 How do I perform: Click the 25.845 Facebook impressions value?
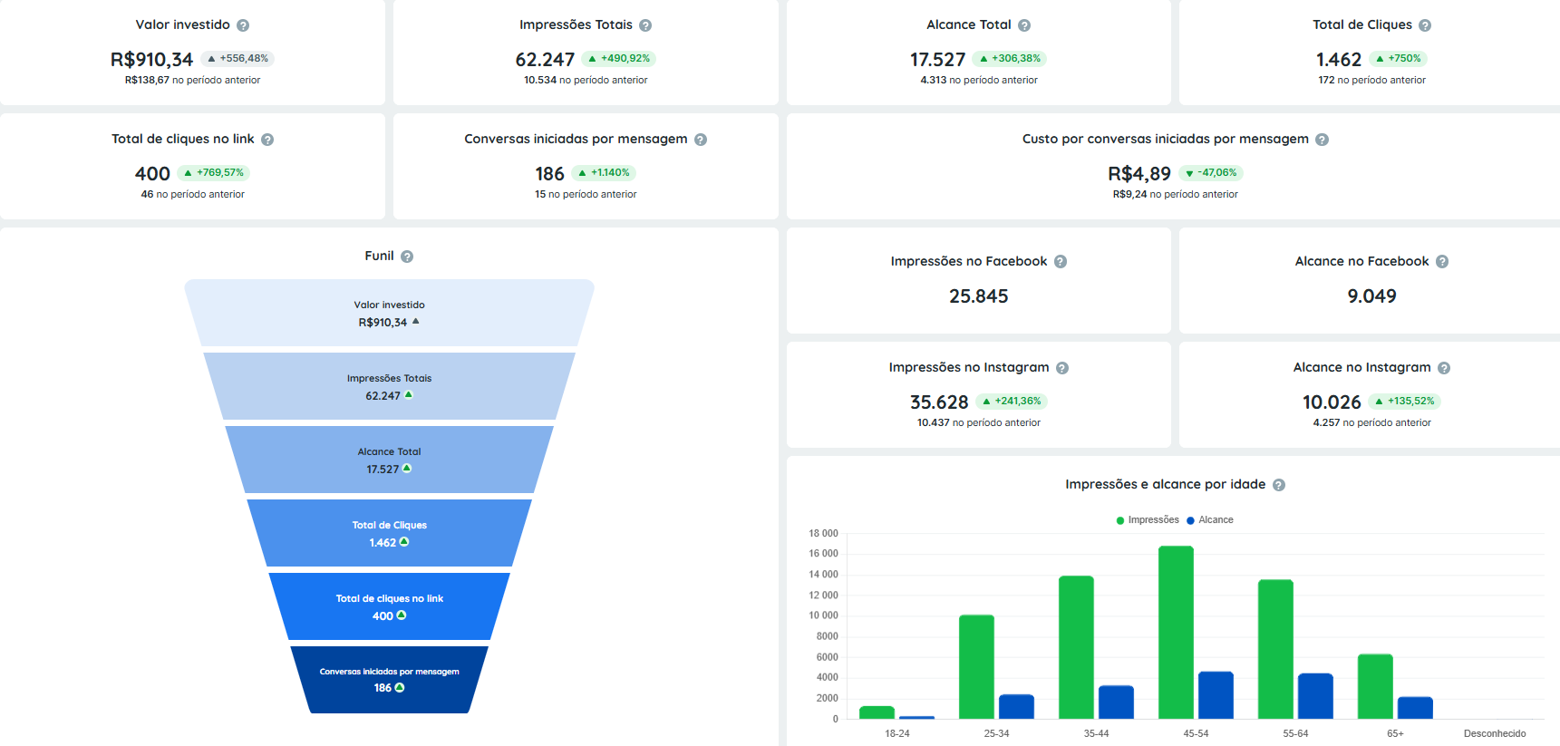coord(979,296)
